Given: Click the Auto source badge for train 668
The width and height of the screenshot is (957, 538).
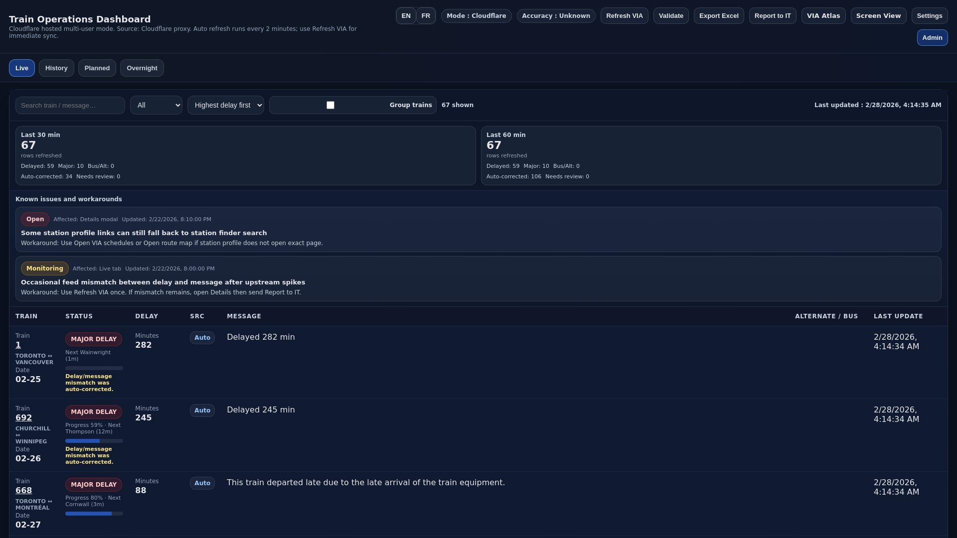Looking at the screenshot, I should 202,483.
